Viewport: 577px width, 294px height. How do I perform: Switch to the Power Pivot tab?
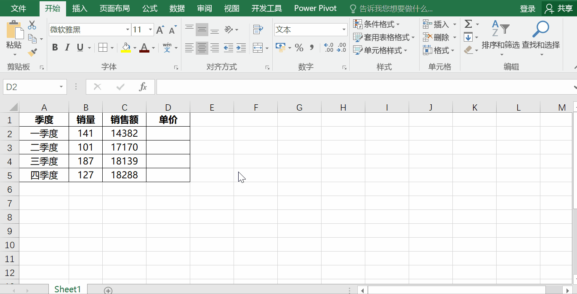tap(316, 8)
